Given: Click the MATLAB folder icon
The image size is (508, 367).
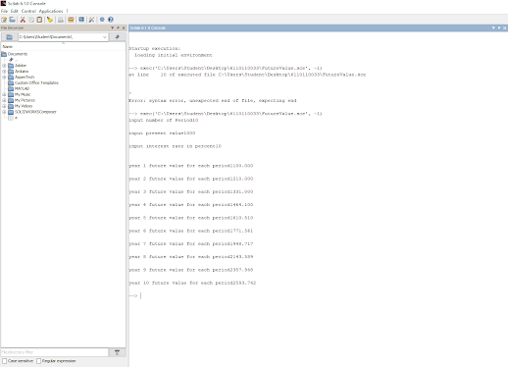Looking at the screenshot, I should tap(11, 88).
